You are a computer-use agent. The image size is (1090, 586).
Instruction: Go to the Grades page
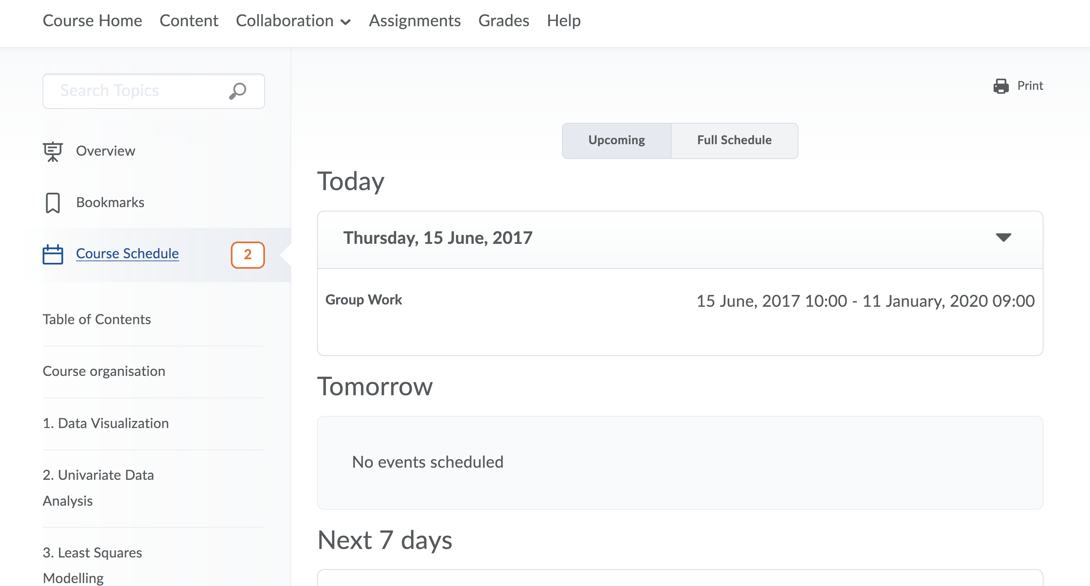point(504,21)
